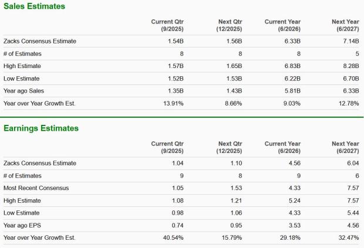
Task: Click the 6.04 next year earnings consensus
Action: click(352, 163)
